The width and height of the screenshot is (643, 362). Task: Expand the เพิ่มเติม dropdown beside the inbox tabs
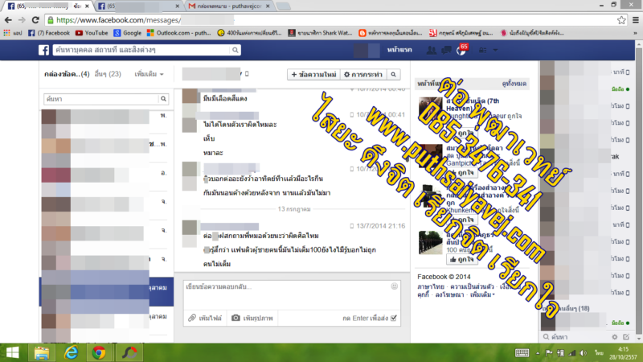(x=149, y=74)
